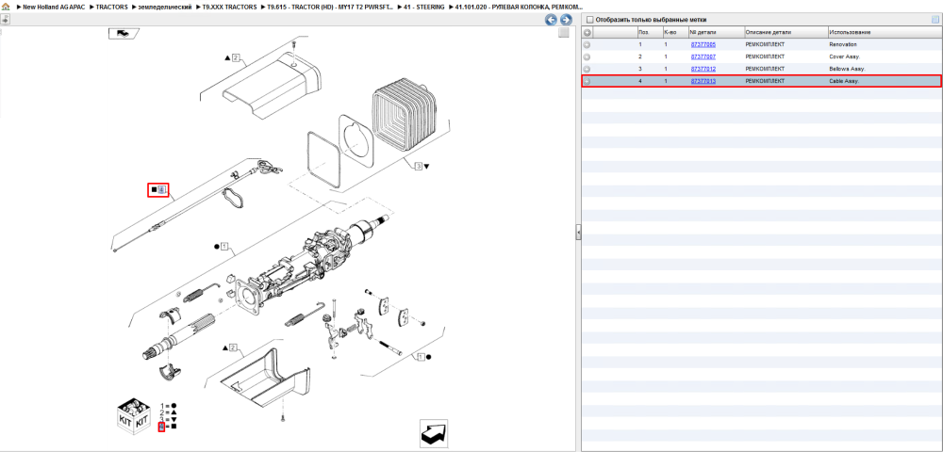This screenshot has height=452, width=943.
Task: Click the next diagram arrow button
Action: tap(565, 20)
